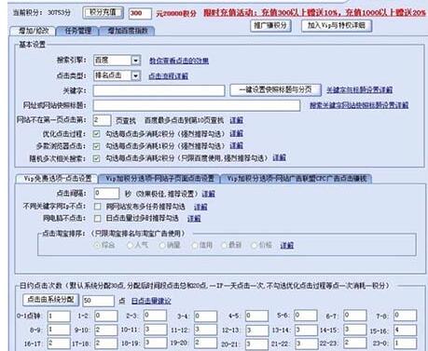Select the Vip加积分选项 CPC广告点击 tab
Image resolution: width=428 pixels, height=351 pixels.
(297, 179)
